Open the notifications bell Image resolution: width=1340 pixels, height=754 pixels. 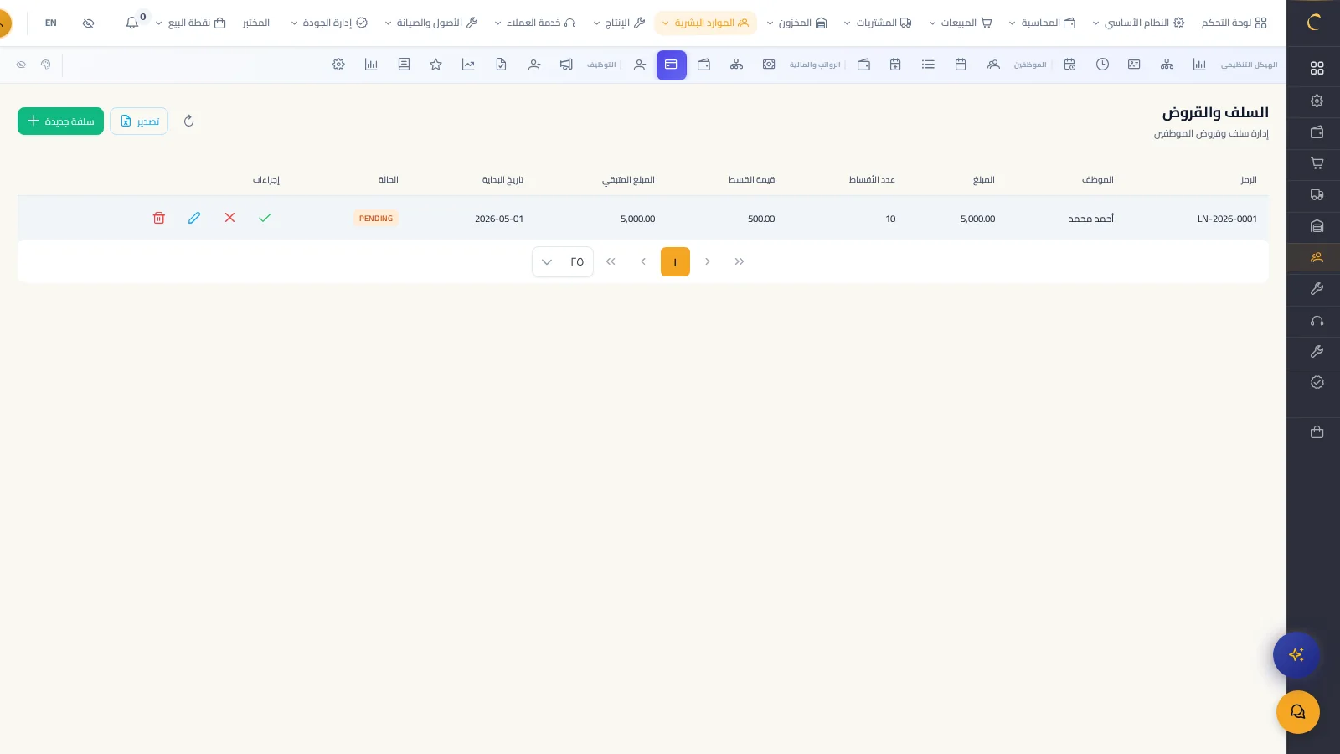[x=132, y=23]
